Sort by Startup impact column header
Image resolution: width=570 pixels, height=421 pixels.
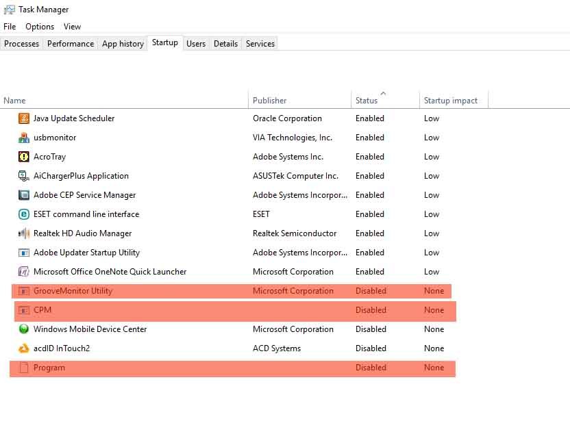[451, 101]
